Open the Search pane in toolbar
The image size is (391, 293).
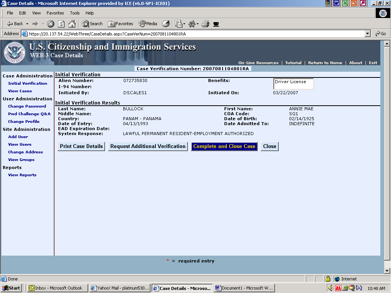point(92,24)
